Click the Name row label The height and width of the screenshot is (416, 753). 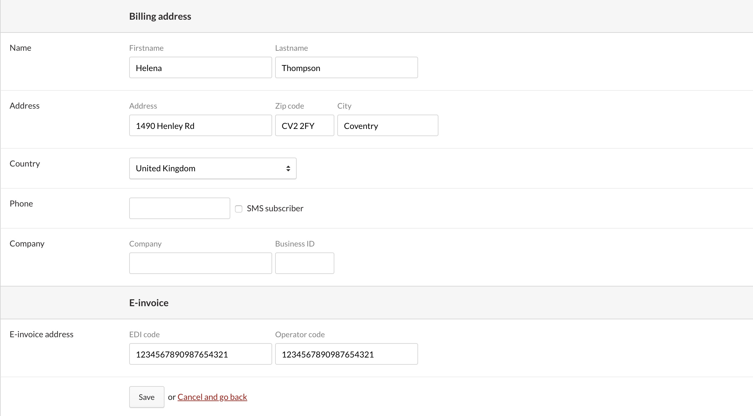coord(20,48)
